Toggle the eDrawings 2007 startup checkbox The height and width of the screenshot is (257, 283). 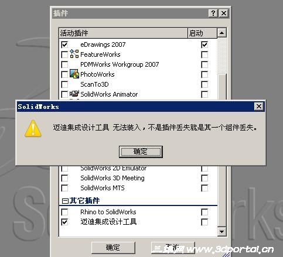(204, 44)
